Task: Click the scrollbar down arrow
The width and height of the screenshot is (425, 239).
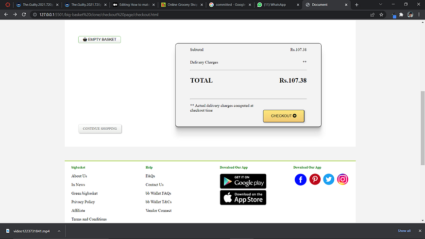Action: [x=423, y=221]
